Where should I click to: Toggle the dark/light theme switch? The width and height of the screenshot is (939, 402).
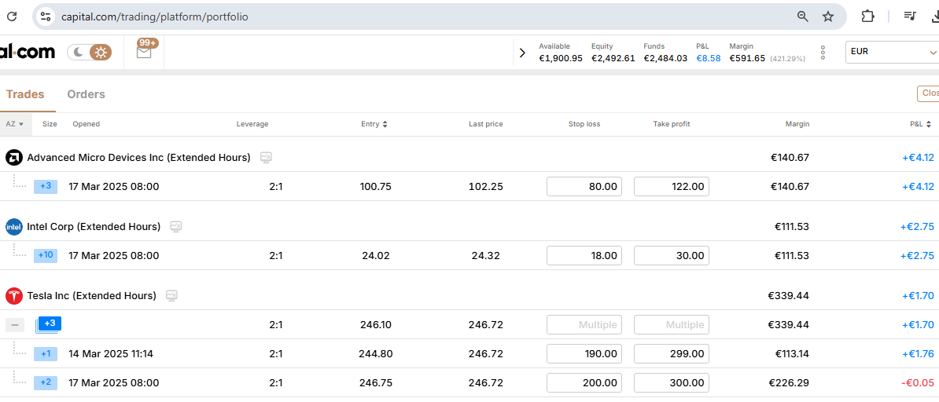[x=89, y=53]
